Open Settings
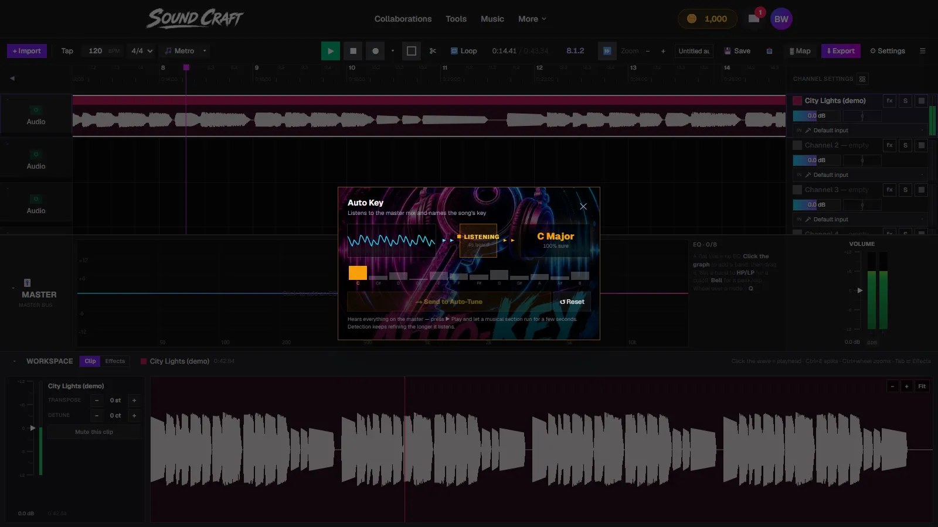938x527 pixels. point(888,51)
